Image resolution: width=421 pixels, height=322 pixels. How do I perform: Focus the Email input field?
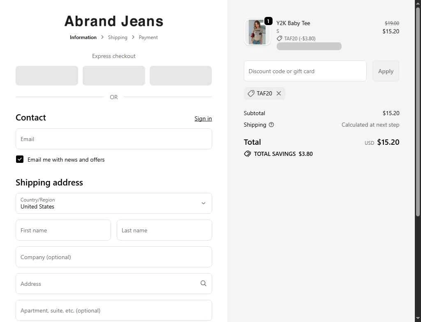(114, 139)
